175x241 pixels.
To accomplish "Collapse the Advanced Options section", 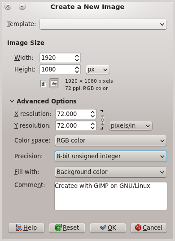I will click(x=12, y=101).
